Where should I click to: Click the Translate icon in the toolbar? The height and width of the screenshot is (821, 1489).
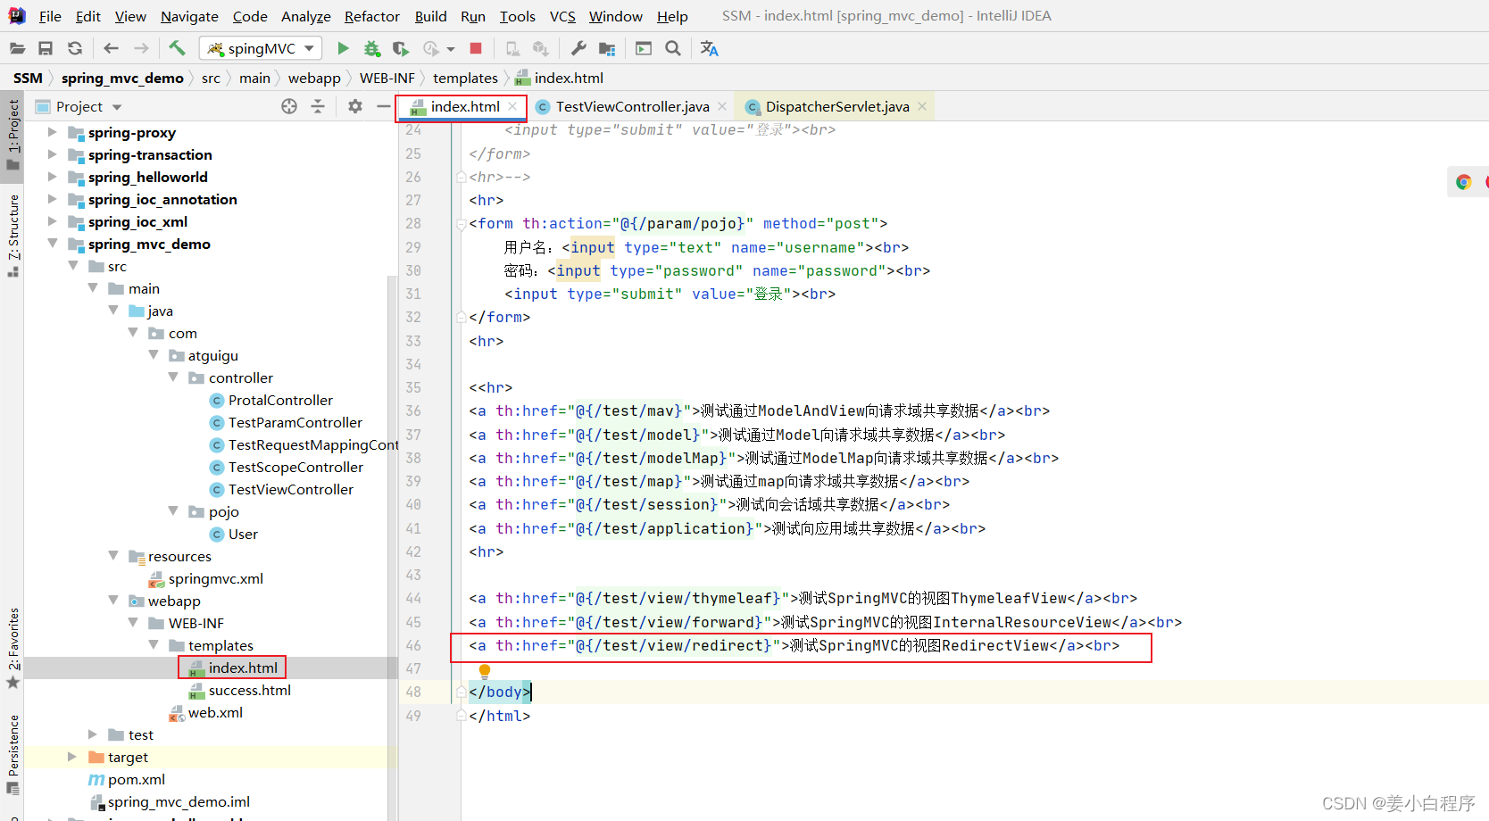[709, 48]
